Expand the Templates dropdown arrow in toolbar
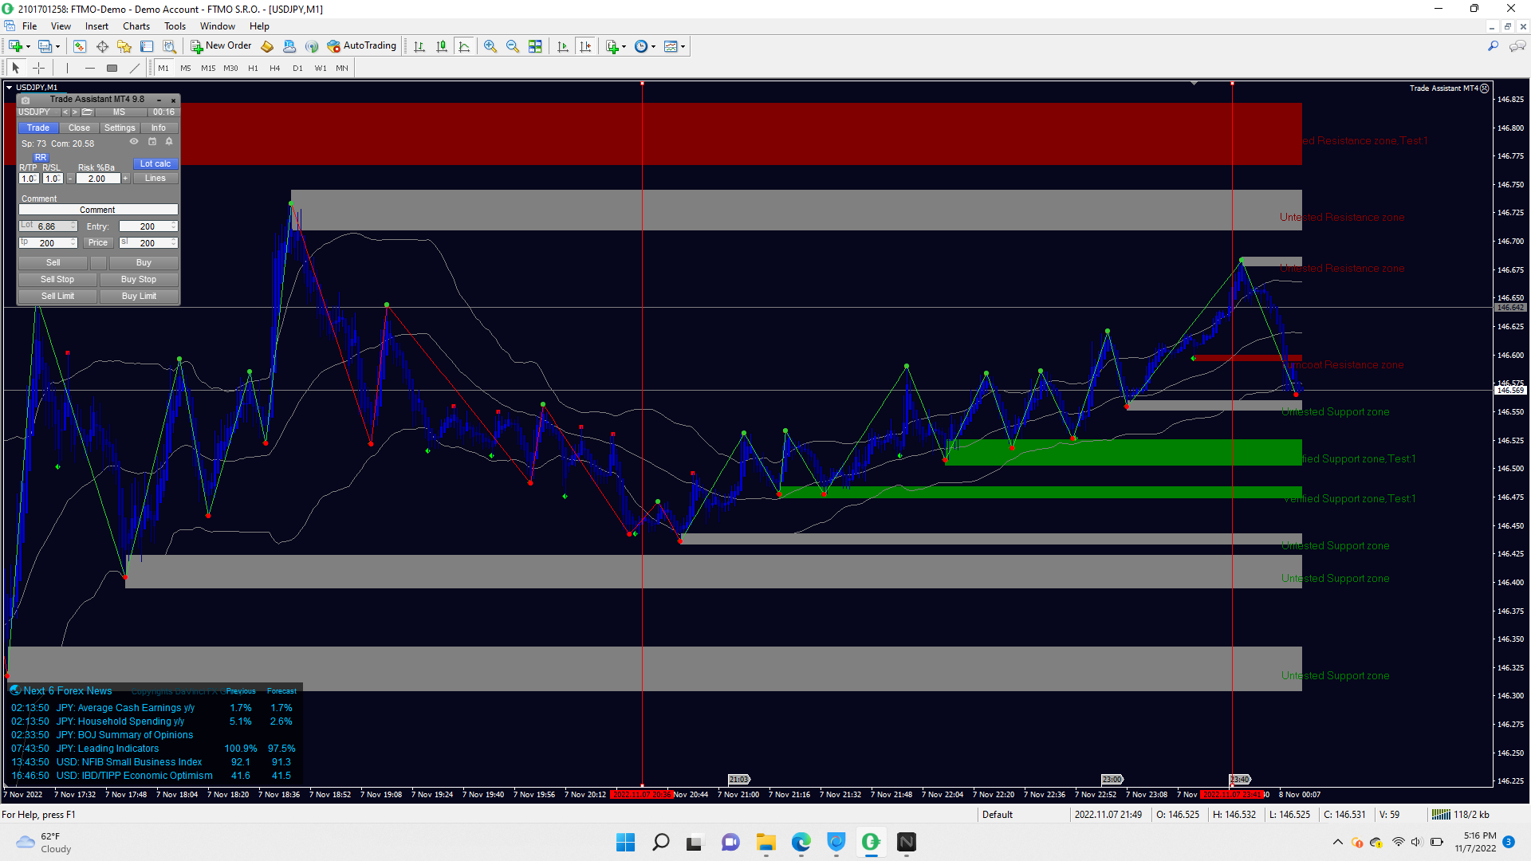This screenshot has width=1531, height=861. (x=683, y=46)
